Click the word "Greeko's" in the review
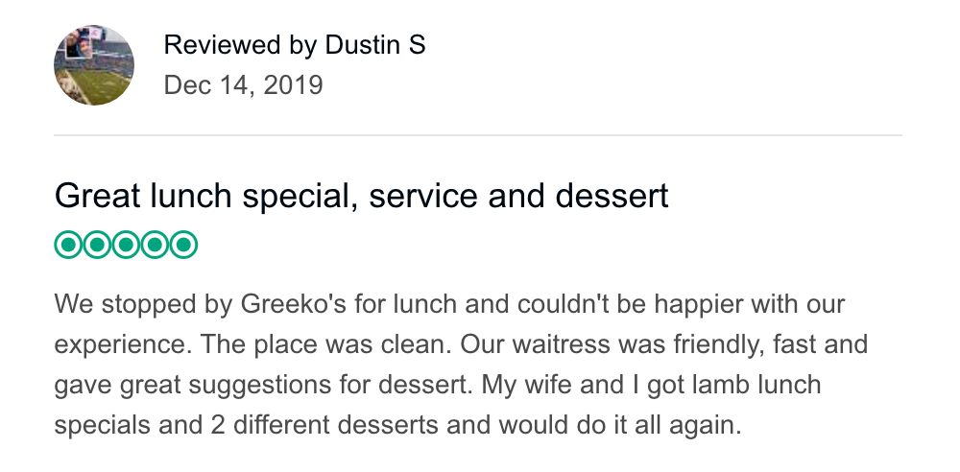 [277, 306]
